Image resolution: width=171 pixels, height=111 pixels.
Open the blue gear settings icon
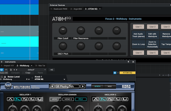coord(115,73)
